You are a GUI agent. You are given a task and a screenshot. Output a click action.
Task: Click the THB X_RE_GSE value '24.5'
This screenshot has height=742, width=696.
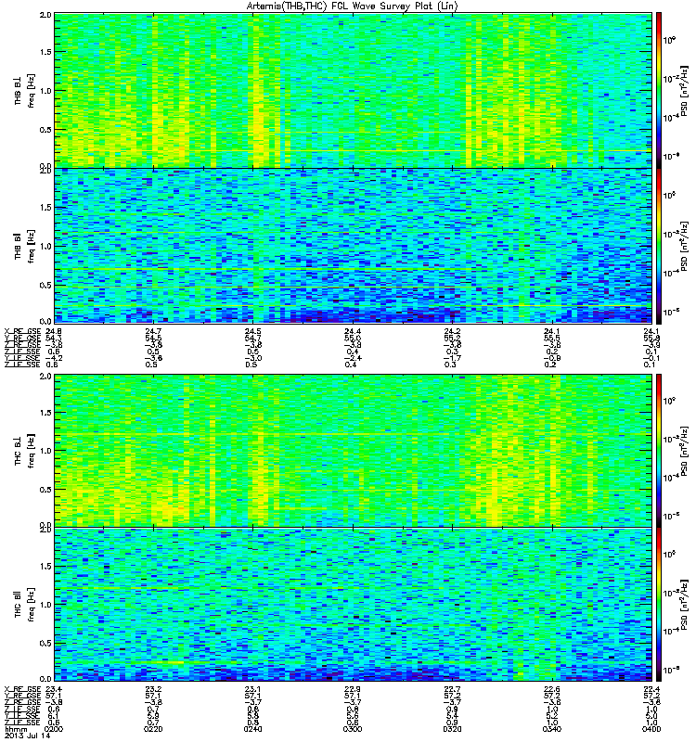[x=252, y=331]
